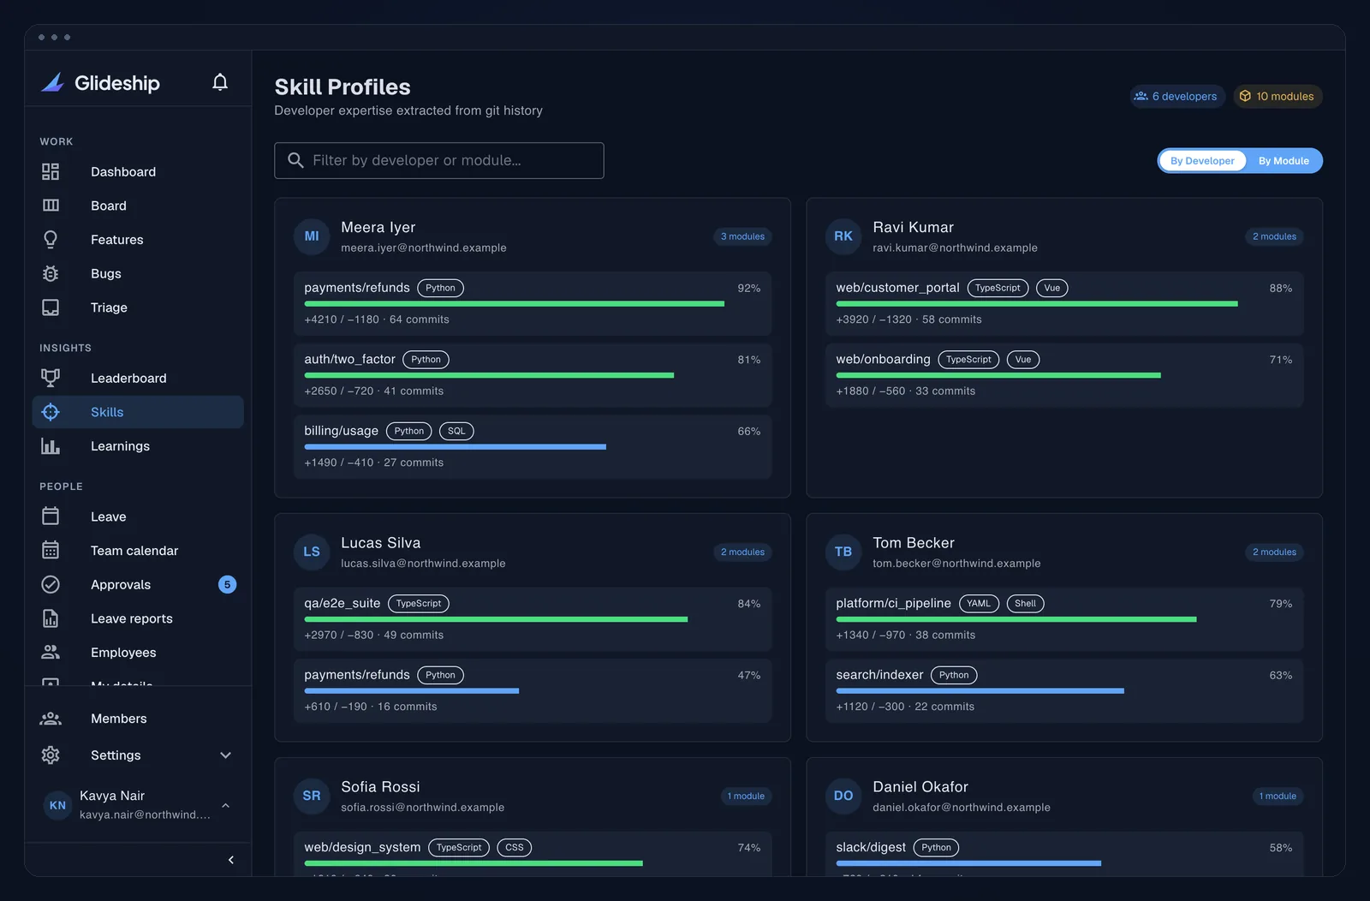Expand the Settings menu chevron
The image size is (1370, 901).
226,755
